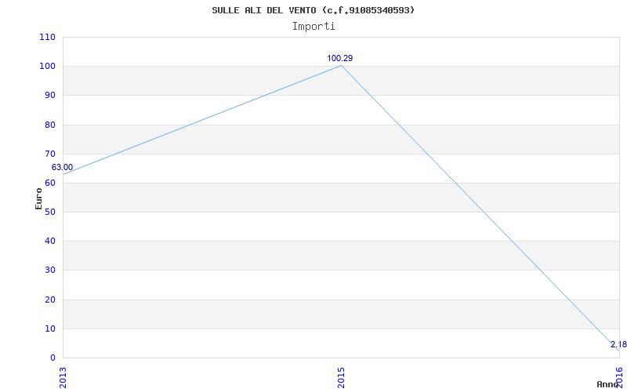
Task: Click the 2016 x-axis tick label
Action: click(x=619, y=377)
